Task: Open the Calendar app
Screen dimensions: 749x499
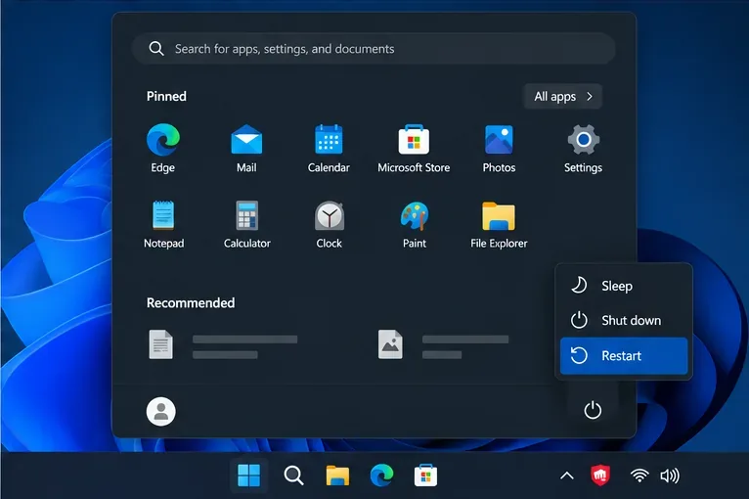Action: pos(329,149)
